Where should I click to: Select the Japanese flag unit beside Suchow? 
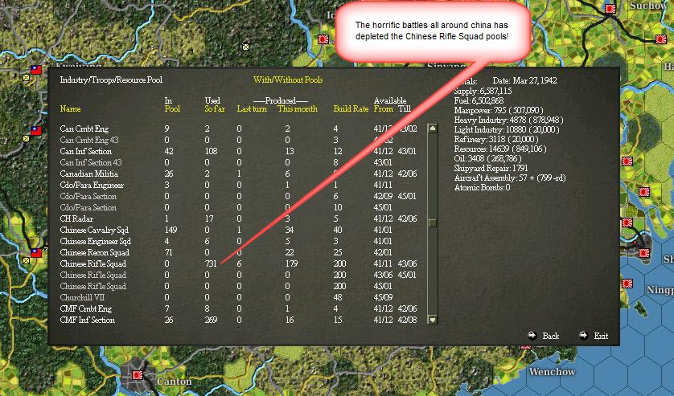[x=610, y=8]
